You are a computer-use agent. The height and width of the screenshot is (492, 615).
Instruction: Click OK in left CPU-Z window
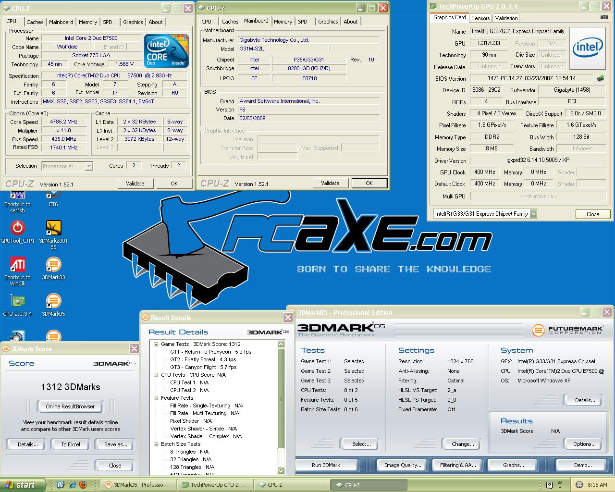coord(174,184)
